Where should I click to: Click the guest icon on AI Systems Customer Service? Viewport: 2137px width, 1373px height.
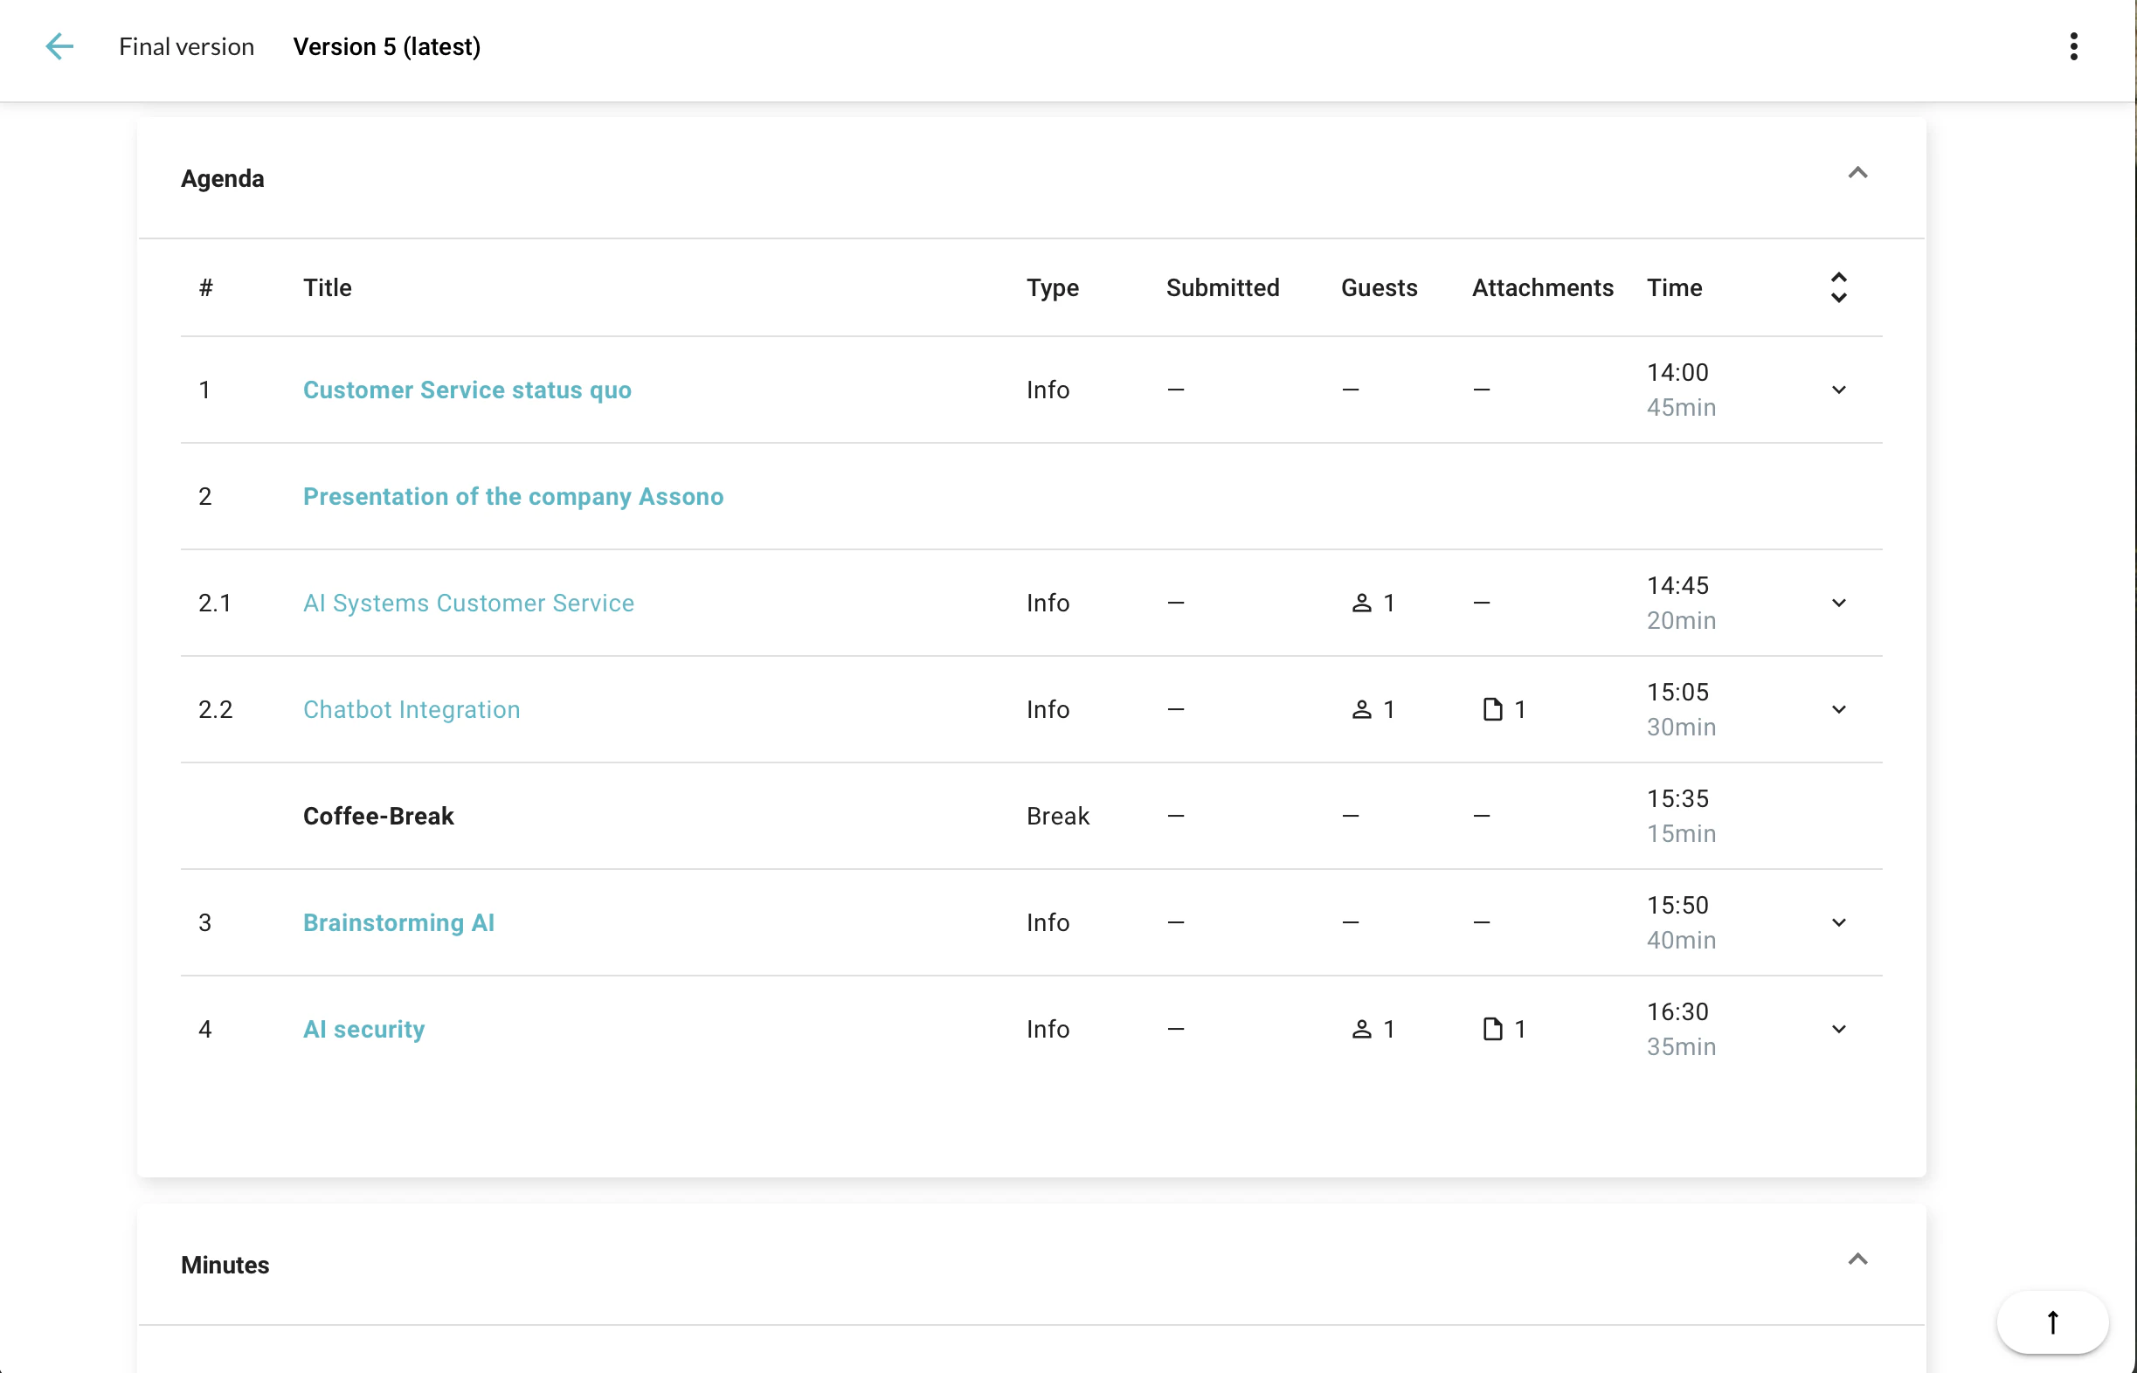[x=1362, y=603]
